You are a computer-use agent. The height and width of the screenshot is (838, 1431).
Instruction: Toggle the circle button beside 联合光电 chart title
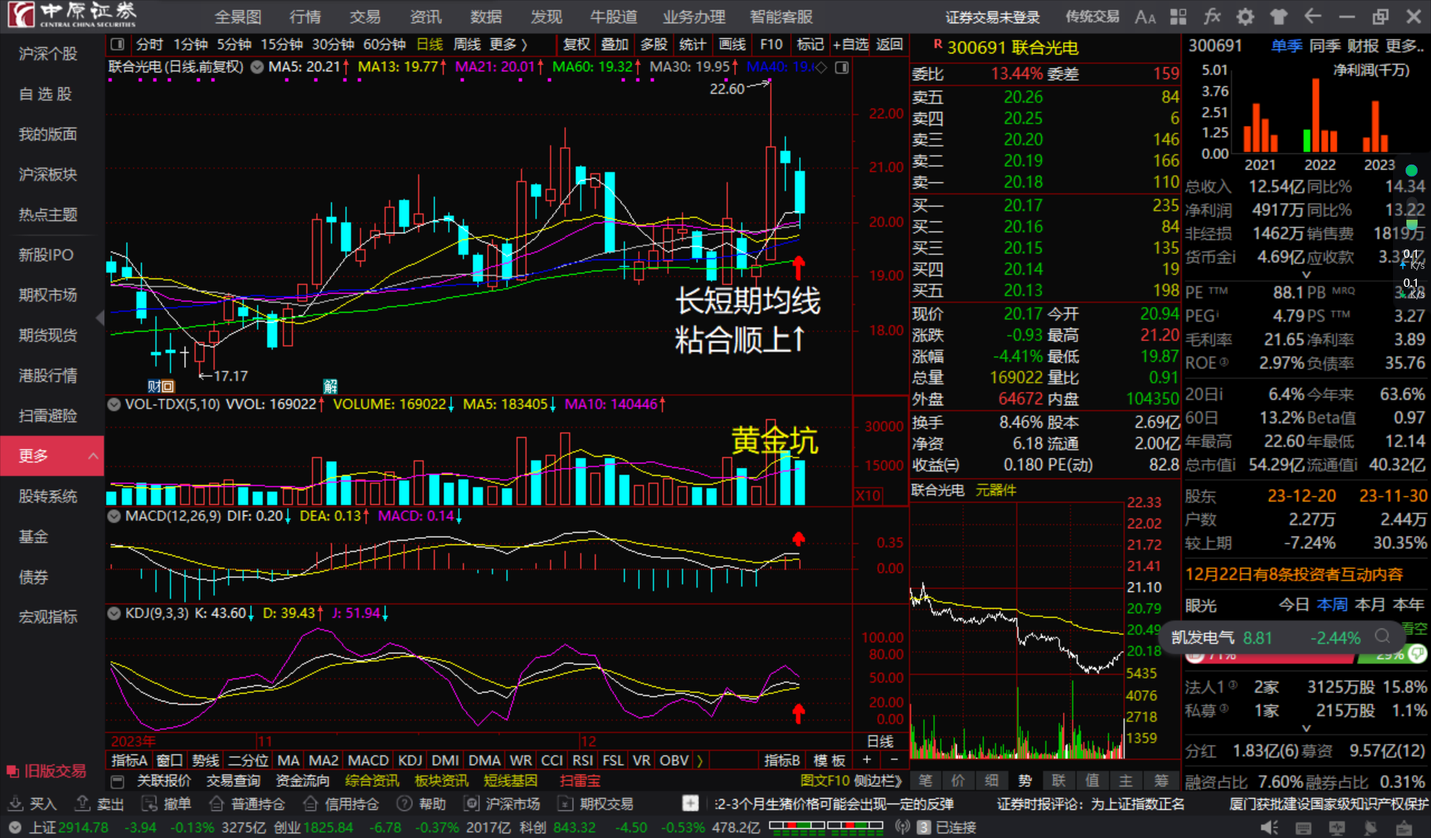coord(257,67)
